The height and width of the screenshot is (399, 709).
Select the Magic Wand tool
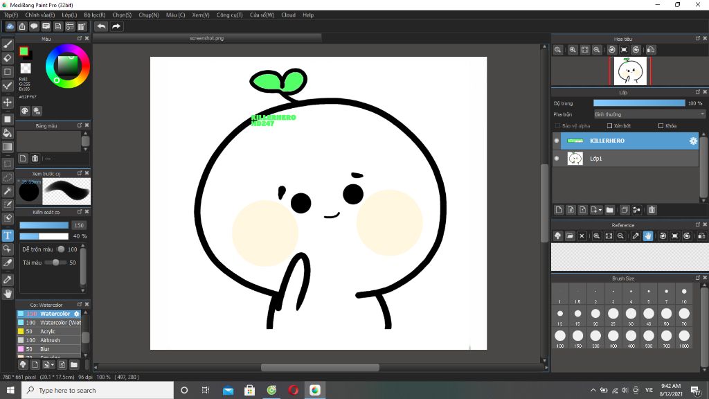(x=8, y=191)
